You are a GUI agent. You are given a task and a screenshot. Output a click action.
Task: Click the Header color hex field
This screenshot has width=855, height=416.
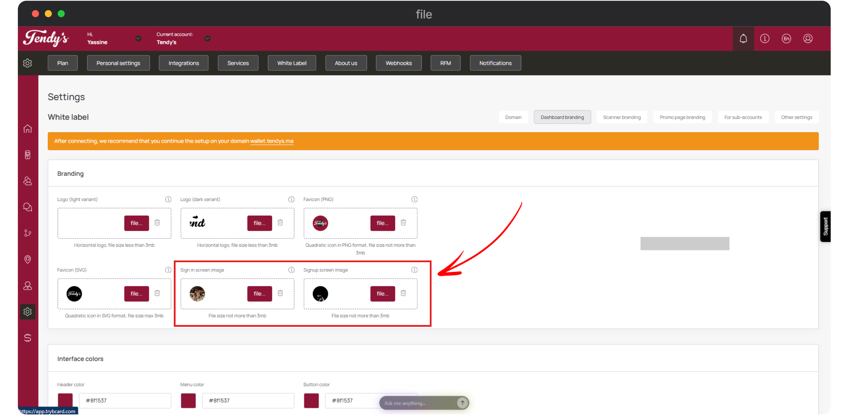125,400
